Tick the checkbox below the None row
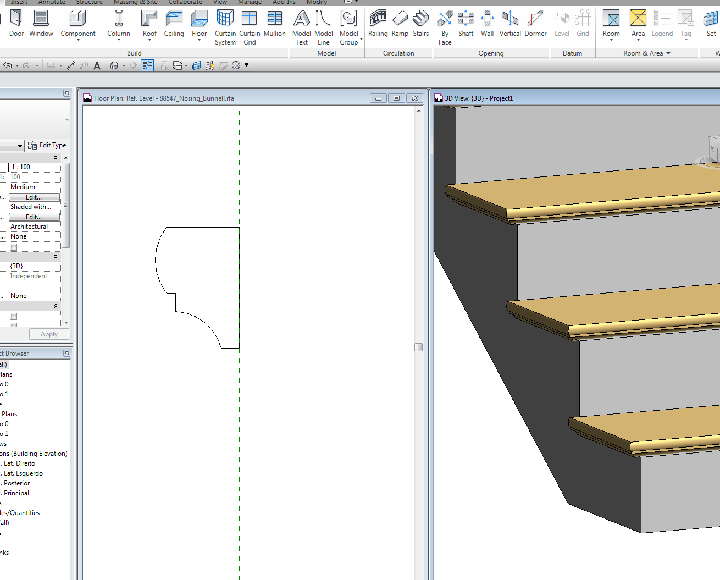The width and height of the screenshot is (720, 580). coord(14,247)
